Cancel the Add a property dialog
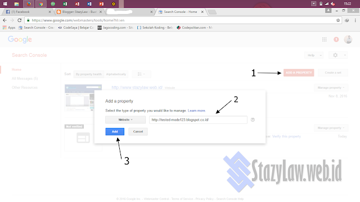Screen dimensions: 360x202 click(138, 131)
